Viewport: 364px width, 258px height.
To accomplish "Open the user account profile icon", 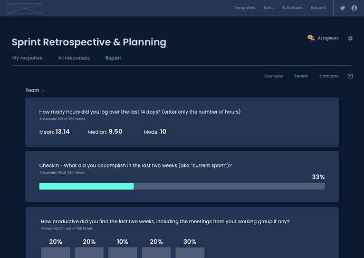I will [x=355, y=8].
